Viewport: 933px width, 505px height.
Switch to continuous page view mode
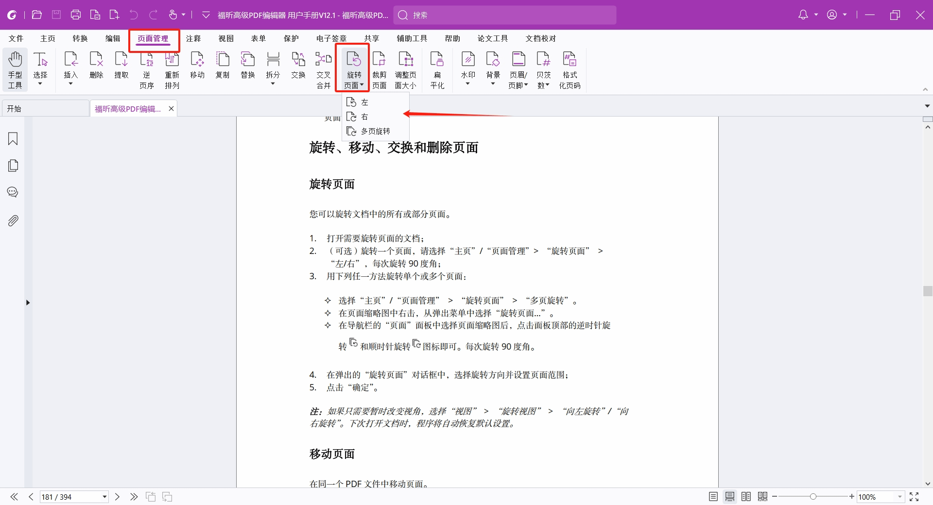729,497
